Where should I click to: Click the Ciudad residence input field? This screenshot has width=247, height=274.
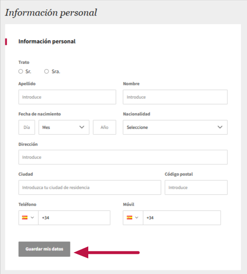tap(90, 187)
